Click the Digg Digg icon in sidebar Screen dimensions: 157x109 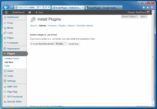(x=5, y=92)
